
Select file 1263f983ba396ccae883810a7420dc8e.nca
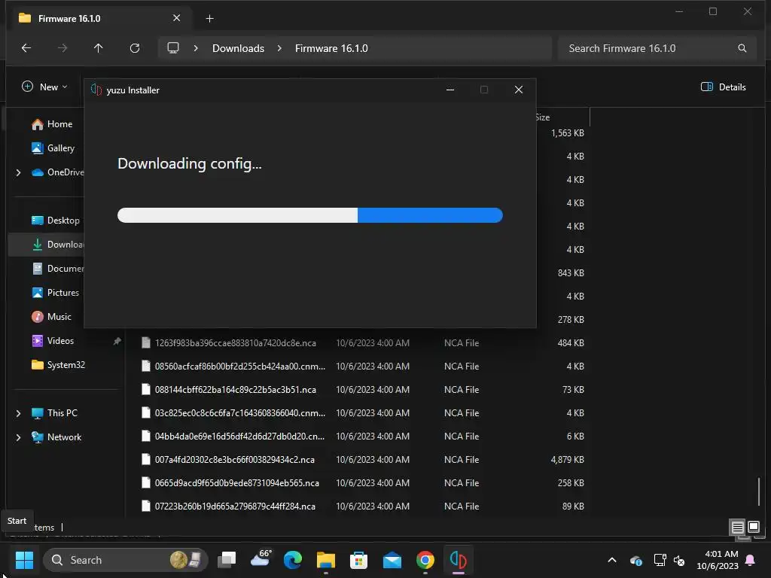click(236, 343)
